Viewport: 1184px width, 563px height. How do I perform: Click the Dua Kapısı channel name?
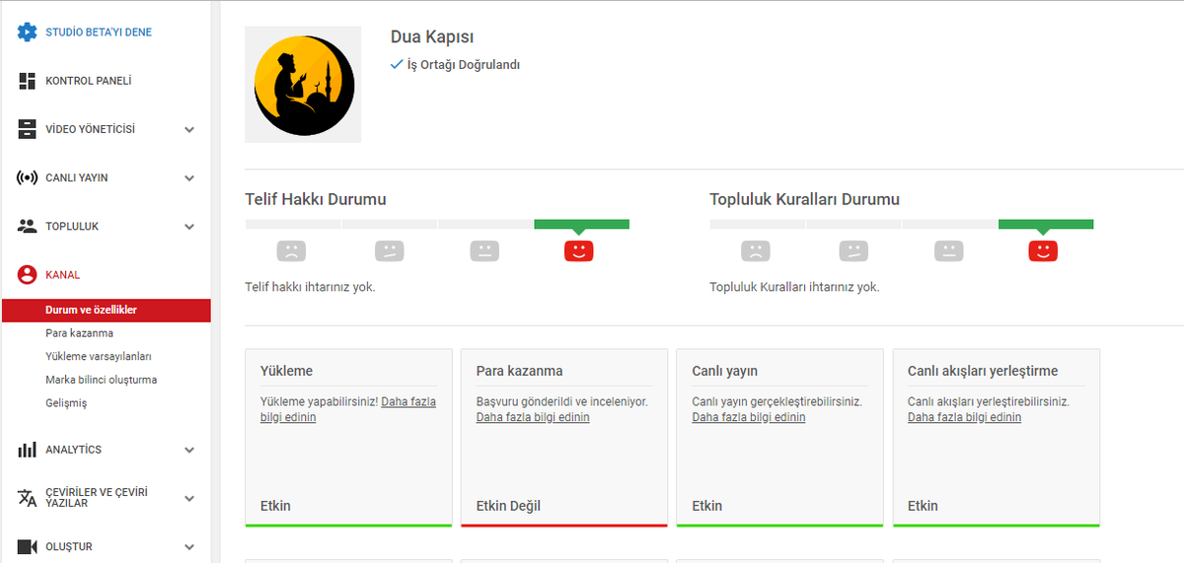(x=433, y=37)
